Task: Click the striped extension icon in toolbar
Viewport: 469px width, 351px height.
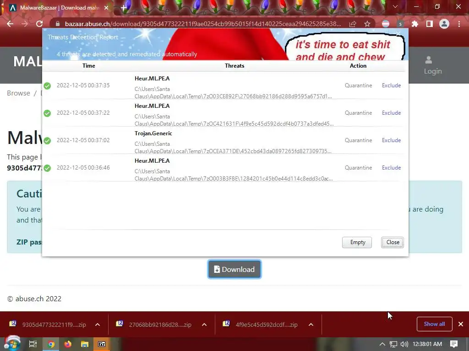Action: [x=386, y=24]
